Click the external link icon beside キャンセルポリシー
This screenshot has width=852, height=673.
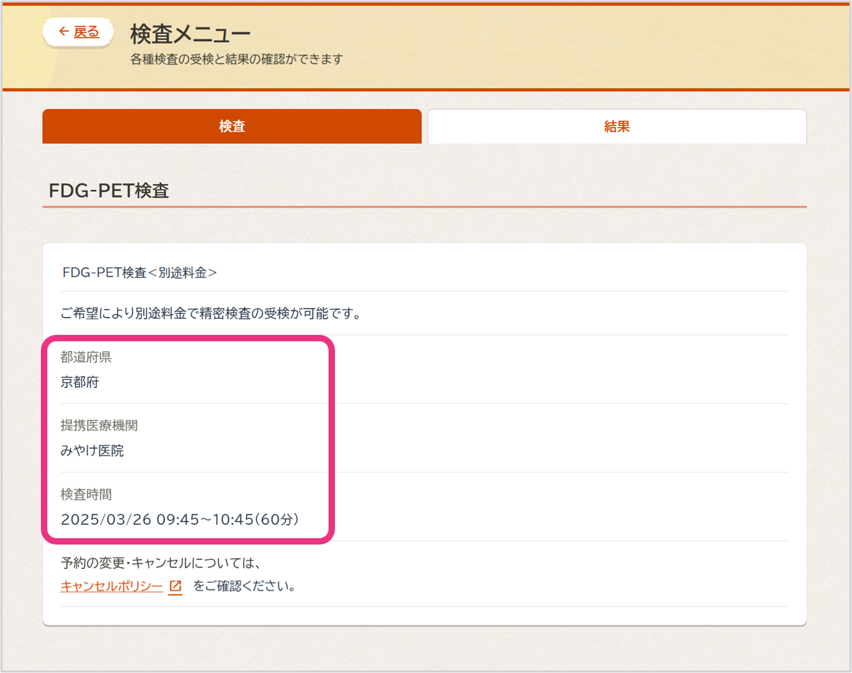point(175,586)
